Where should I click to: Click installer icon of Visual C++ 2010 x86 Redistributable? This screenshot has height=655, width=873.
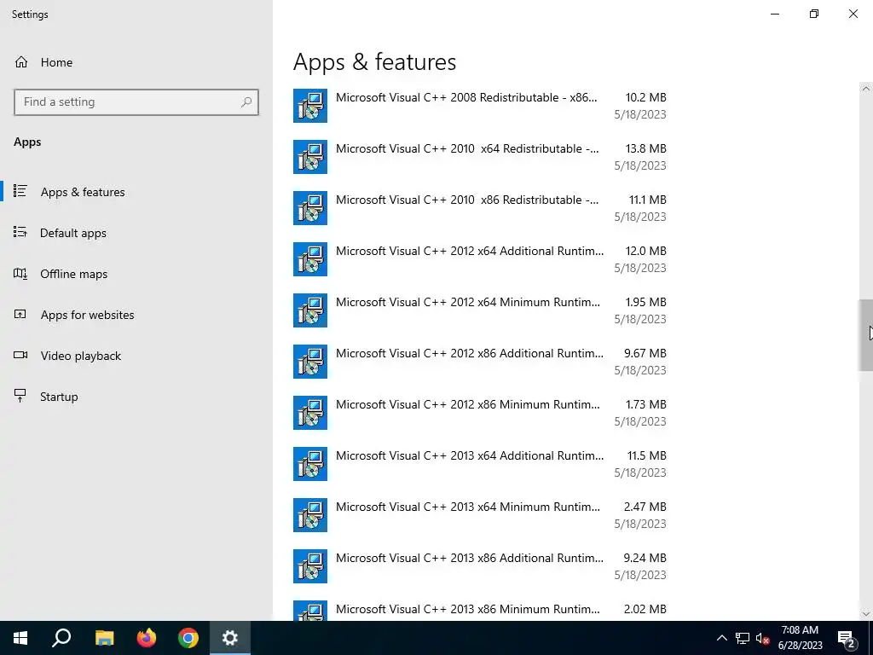(310, 208)
